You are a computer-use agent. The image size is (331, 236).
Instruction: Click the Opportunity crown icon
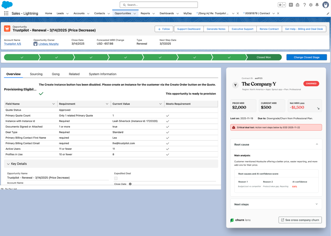pyautogui.click(x=7, y=29)
